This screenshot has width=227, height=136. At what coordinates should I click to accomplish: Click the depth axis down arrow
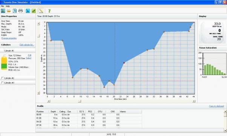click(38, 93)
